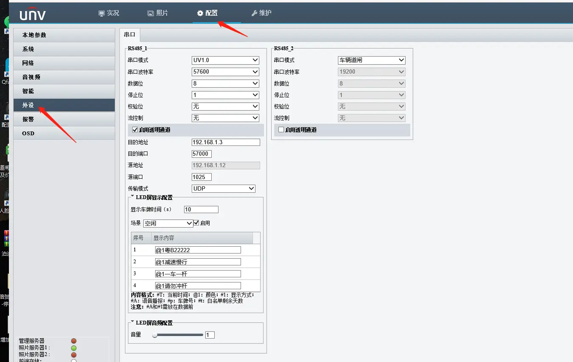The width and height of the screenshot is (573, 362).
Task: Collapse the LED屏显示配置 section
Action: (x=133, y=197)
